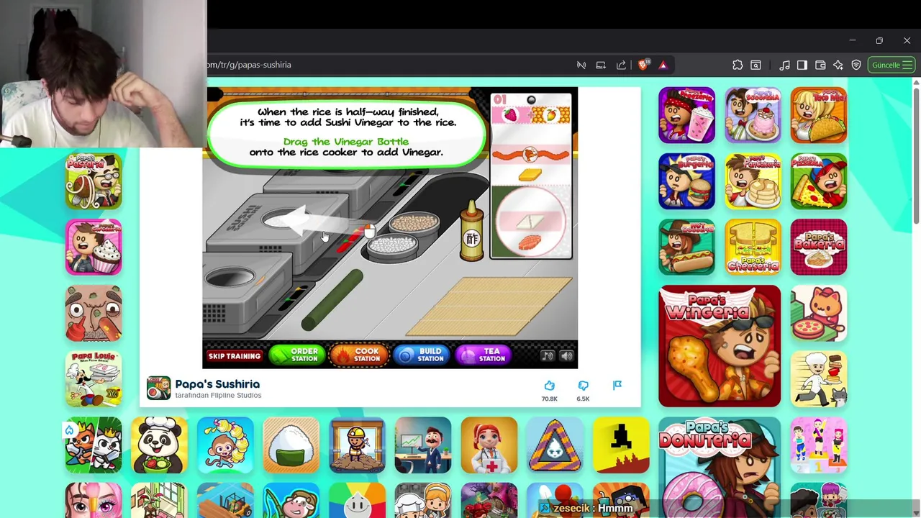Screen dimensions: 921x518
Task: Open Papa's Hot Doggeria game thumbnail
Action: pos(686,247)
